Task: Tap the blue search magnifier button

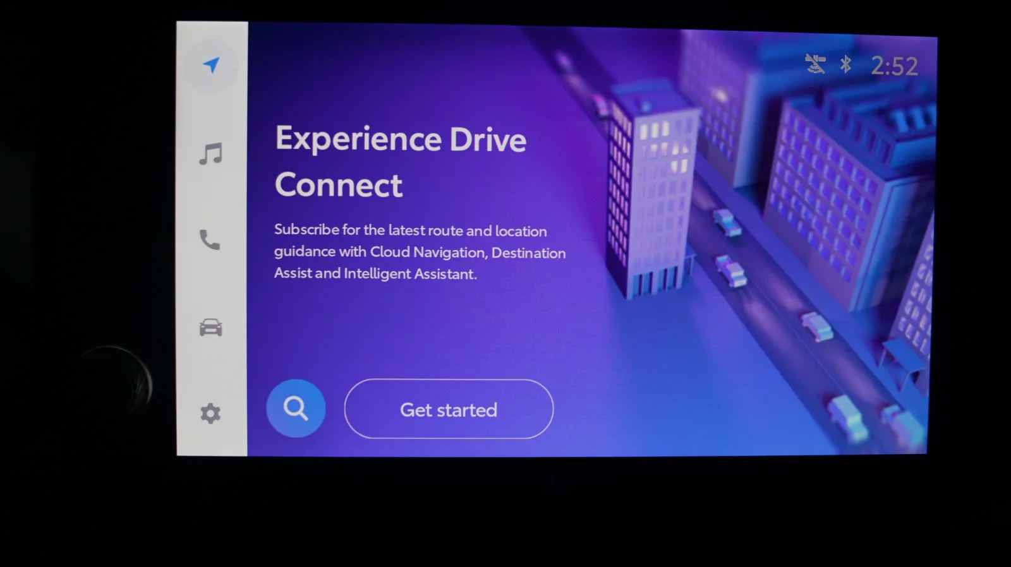Action: (296, 409)
